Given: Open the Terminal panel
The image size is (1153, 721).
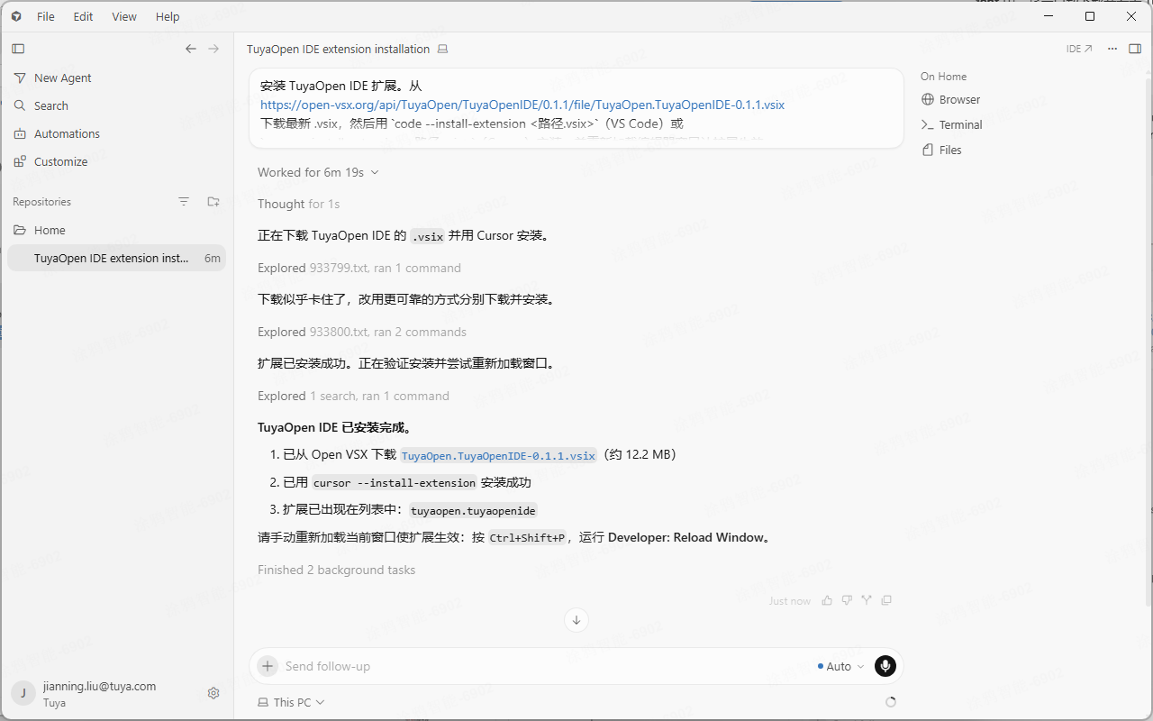Looking at the screenshot, I should point(952,125).
